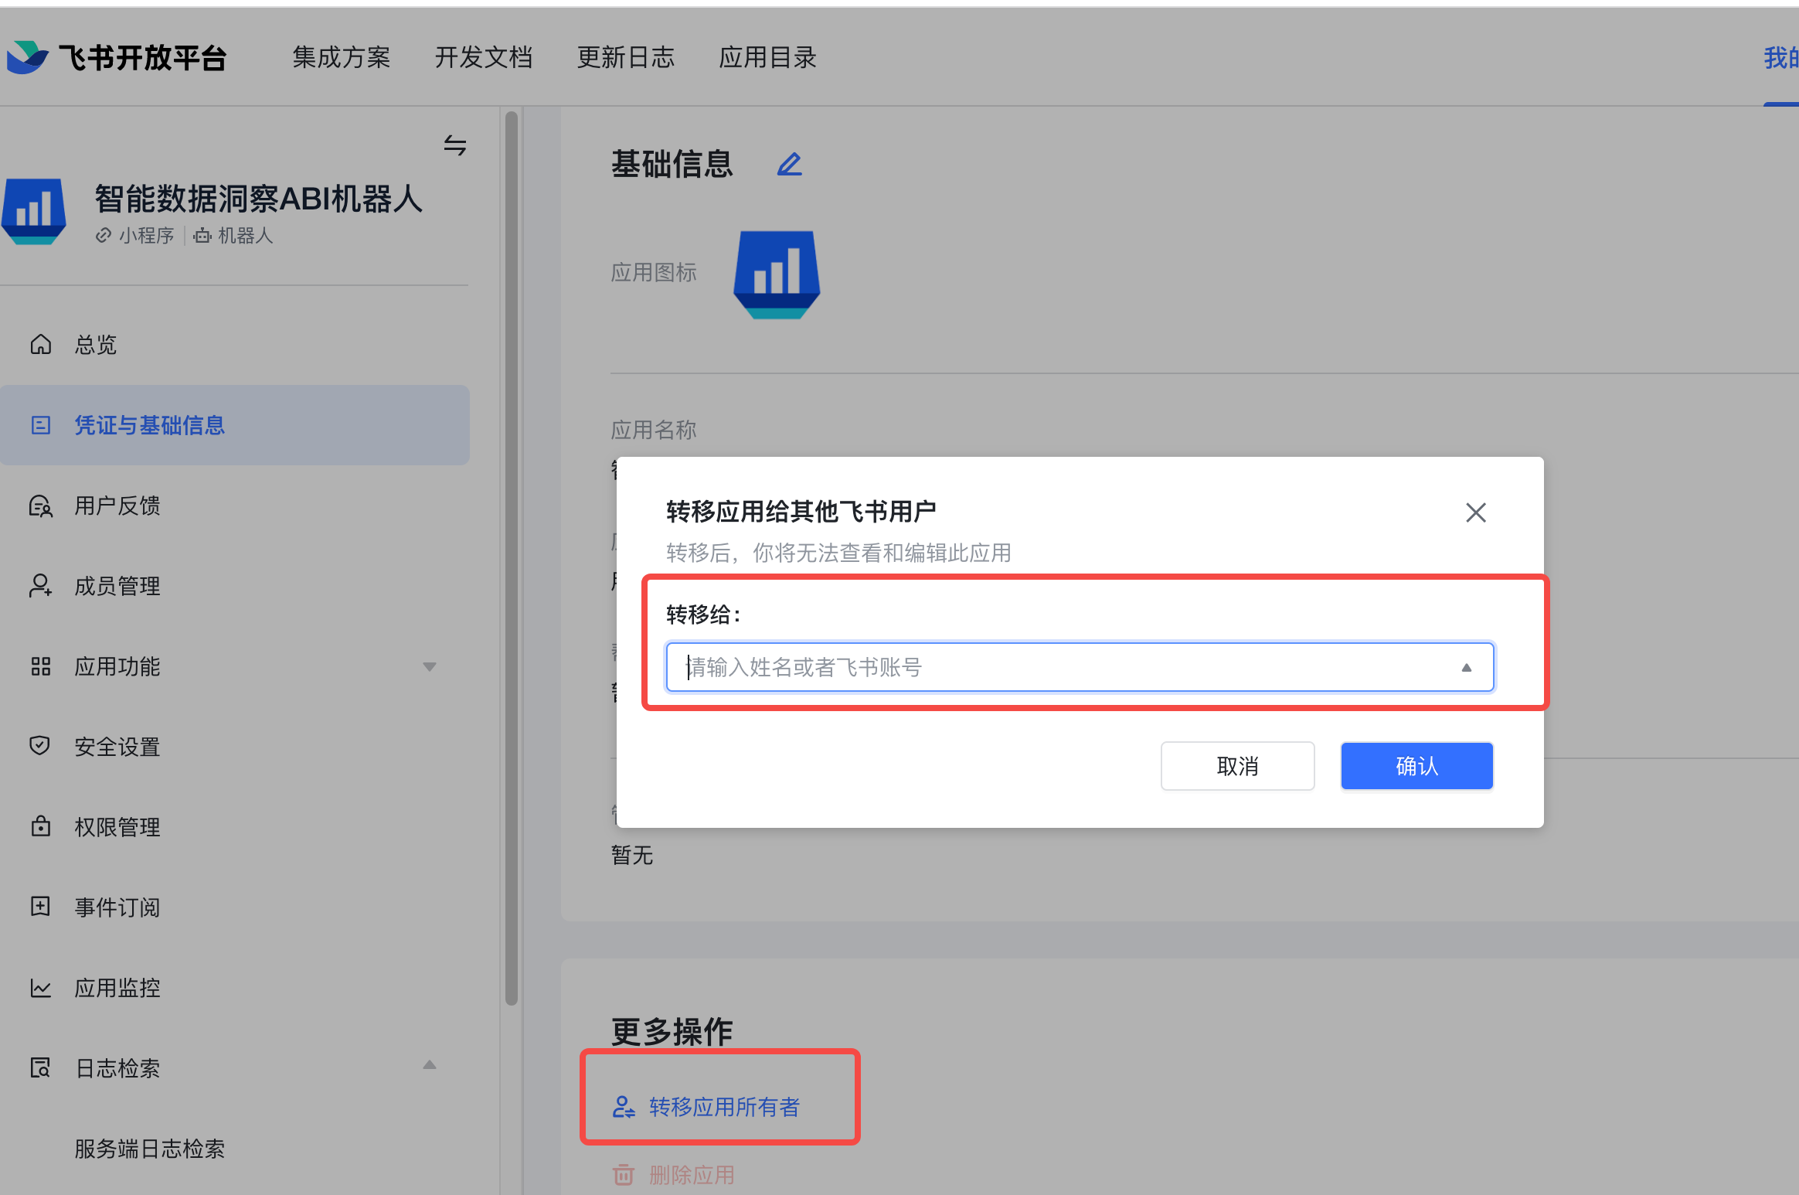Image resolution: width=1799 pixels, height=1195 pixels.
Task: Open 集成方案 in the top navigation
Action: [x=342, y=57]
